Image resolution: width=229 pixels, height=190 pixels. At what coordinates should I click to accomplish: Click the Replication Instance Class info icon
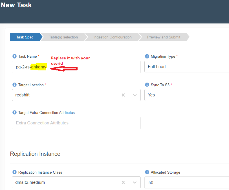point(14,172)
